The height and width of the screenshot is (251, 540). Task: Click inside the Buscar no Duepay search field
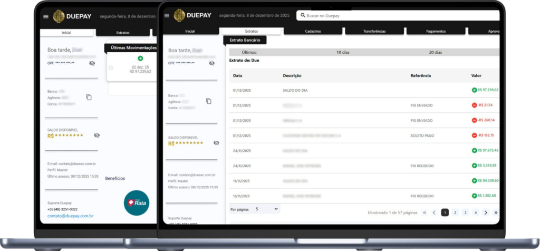[398, 15]
